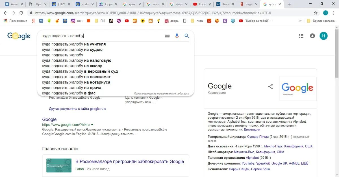This screenshot has height=177, width=339.
Task: Click the Google logo on the results page
Action: (19, 36)
